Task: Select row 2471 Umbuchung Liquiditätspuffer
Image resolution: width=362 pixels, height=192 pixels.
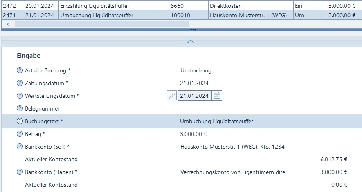Action: pos(95,15)
